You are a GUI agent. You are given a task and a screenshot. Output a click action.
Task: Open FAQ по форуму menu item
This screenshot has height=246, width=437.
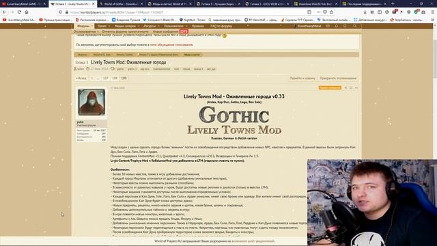(x=221, y=26)
